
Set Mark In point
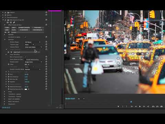[x=123, y=106]
